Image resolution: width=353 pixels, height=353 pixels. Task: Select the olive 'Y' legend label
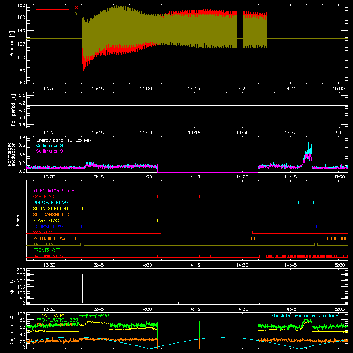click(x=76, y=14)
